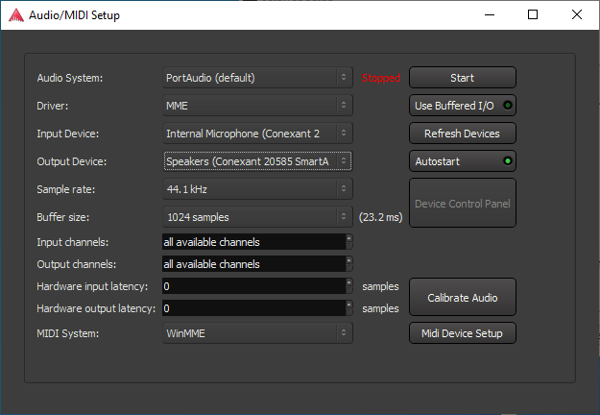Click the Ardour app icon in title bar
Viewport: 600px width, 415px height.
coord(15,15)
